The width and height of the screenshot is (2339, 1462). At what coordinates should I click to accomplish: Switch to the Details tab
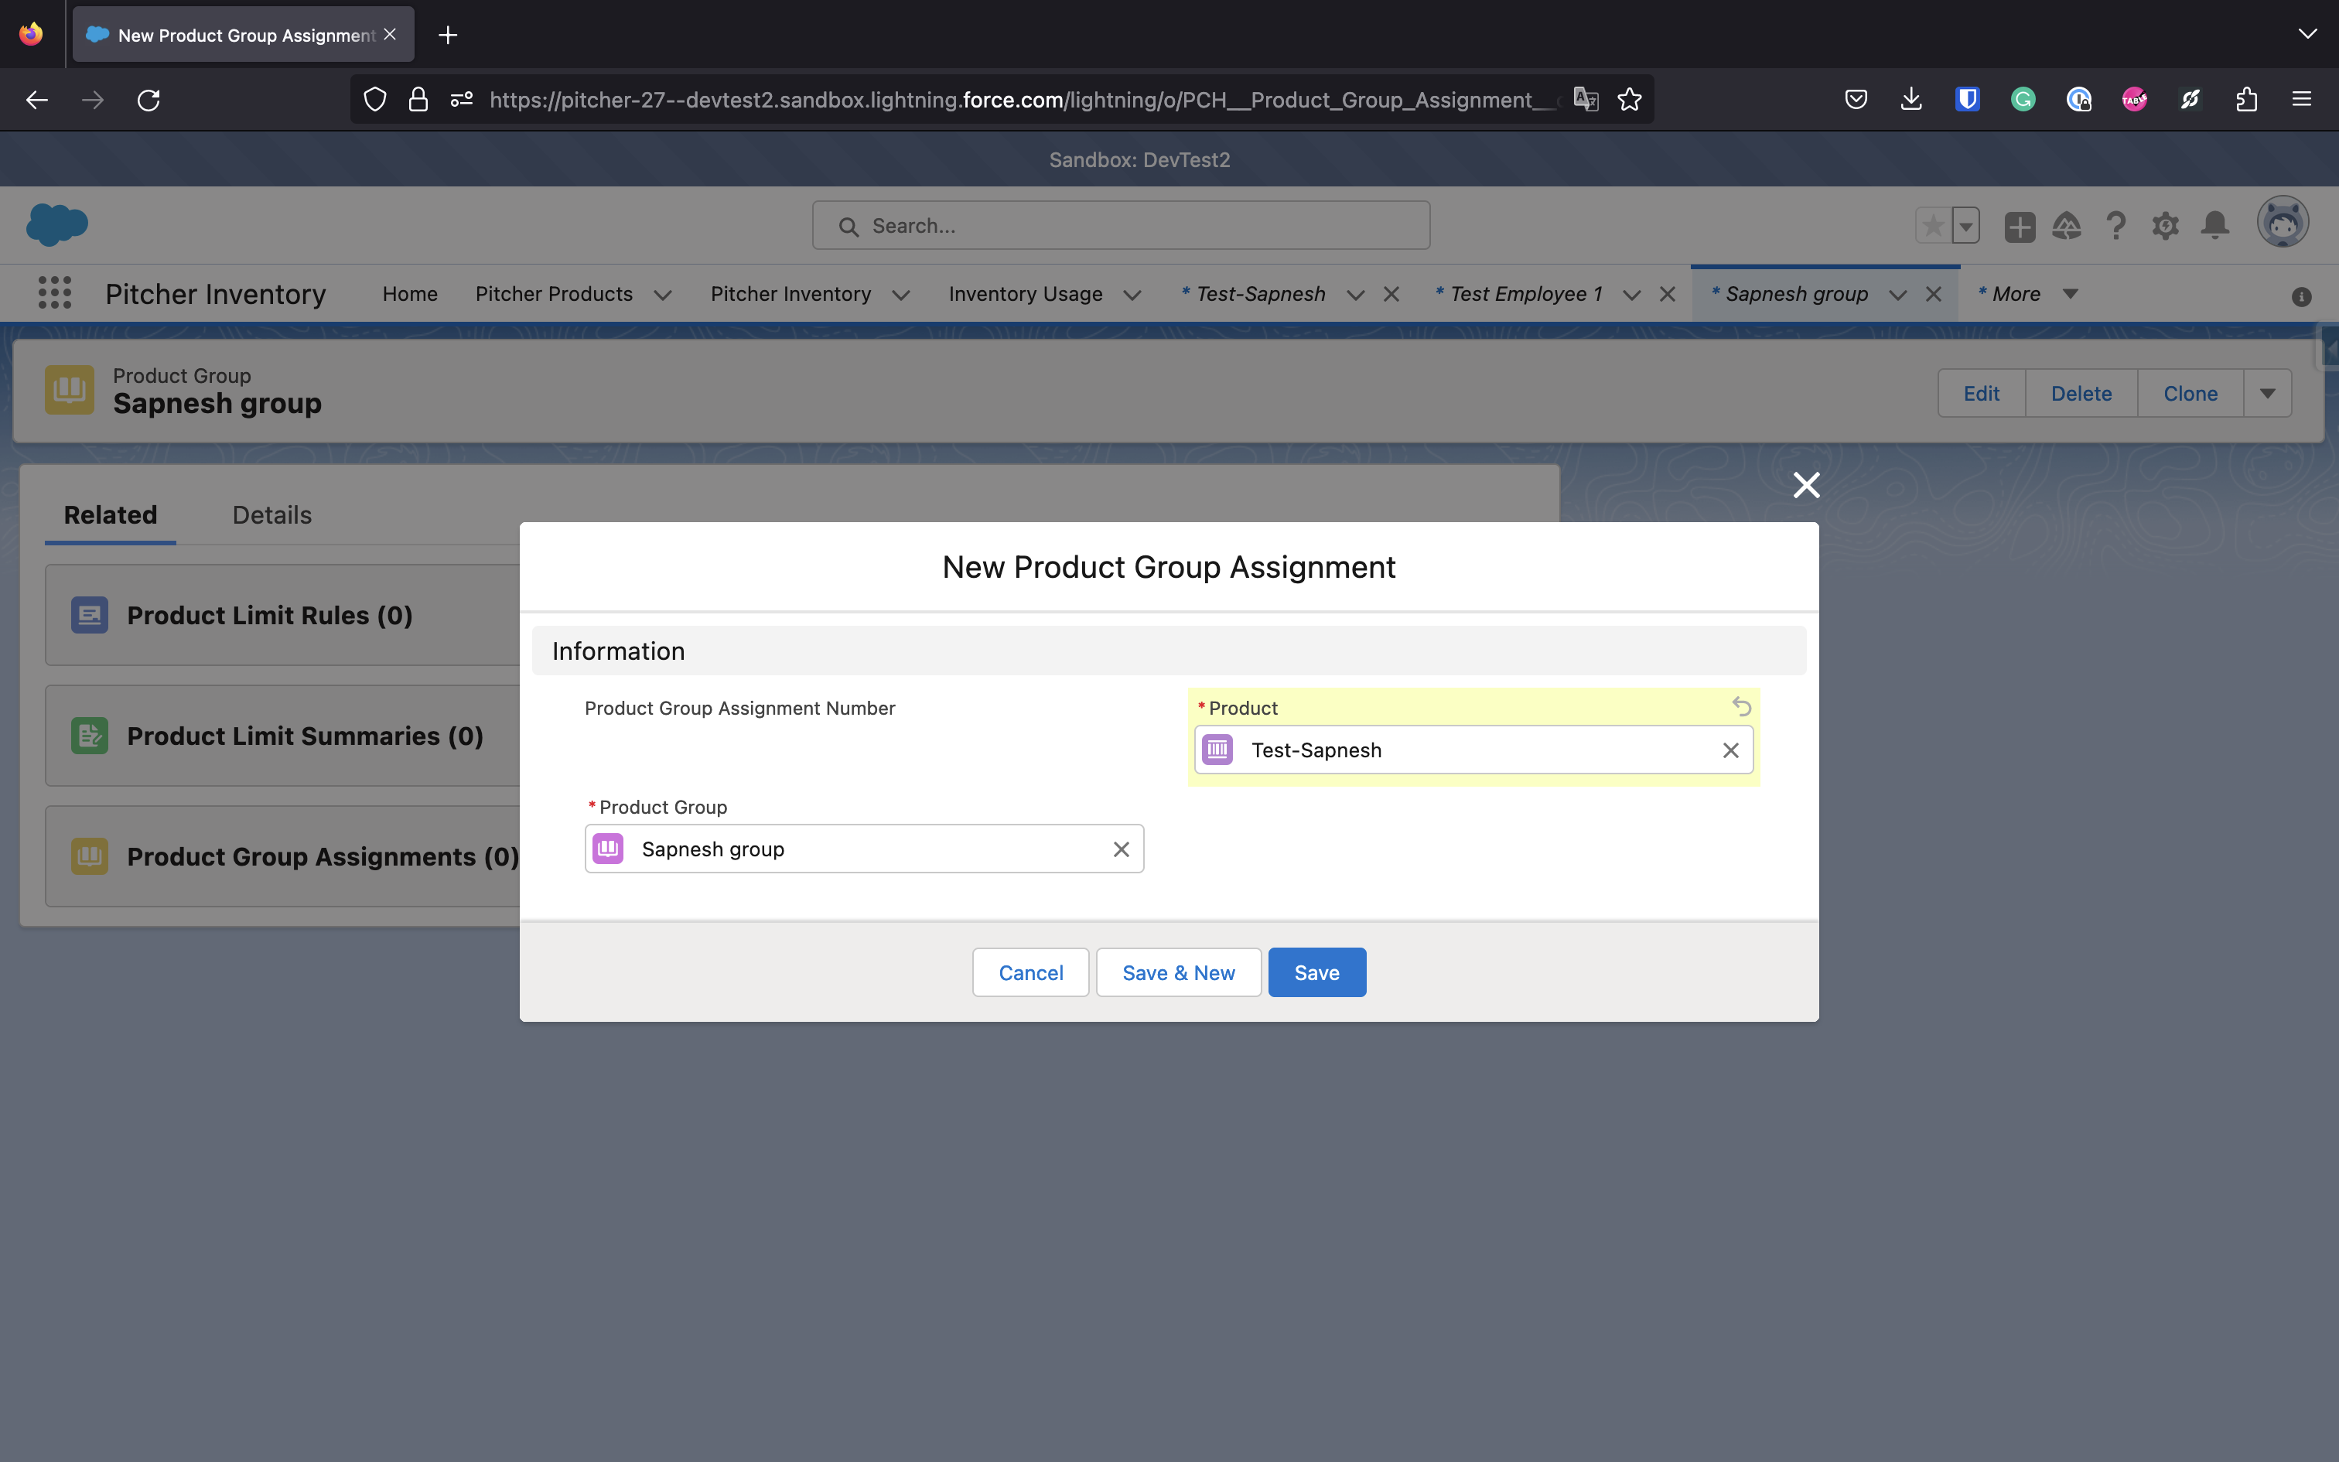click(x=271, y=514)
